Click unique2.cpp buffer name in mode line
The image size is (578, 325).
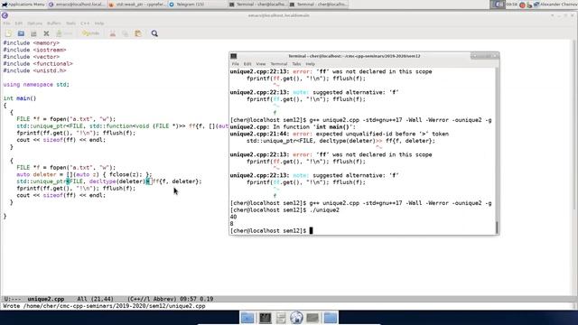coord(46,299)
